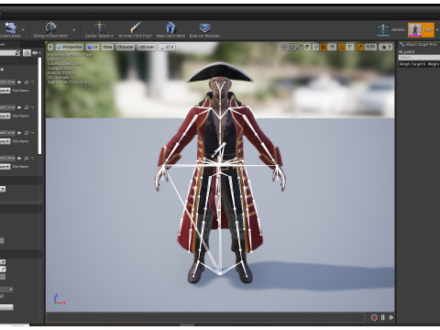This screenshot has width=440, height=330.
Task: Click the details panel search box
Action: pyautogui.click(x=10, y=53)
